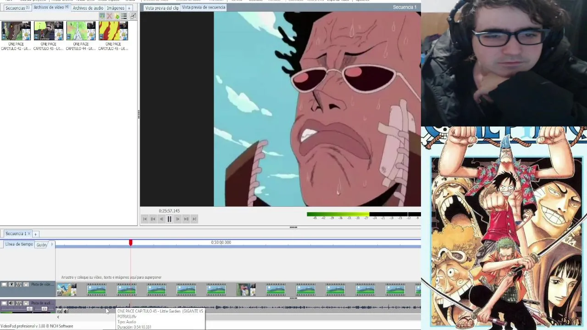Image resolution: width=587 pixels, height=330 pixels.
Task: Click the red timeline playhead marker
Action: pyautogui.click(x=130, y=242)
